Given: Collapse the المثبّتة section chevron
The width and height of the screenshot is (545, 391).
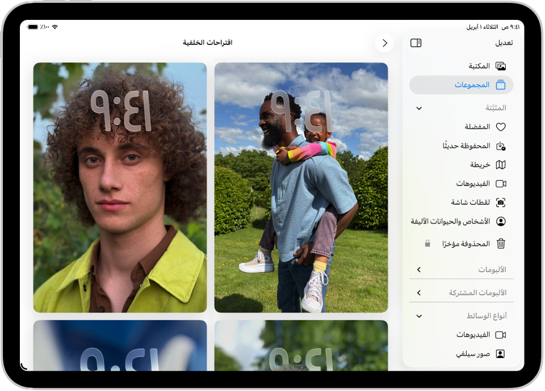Looking at the screenshot, I should pos(419,108).
